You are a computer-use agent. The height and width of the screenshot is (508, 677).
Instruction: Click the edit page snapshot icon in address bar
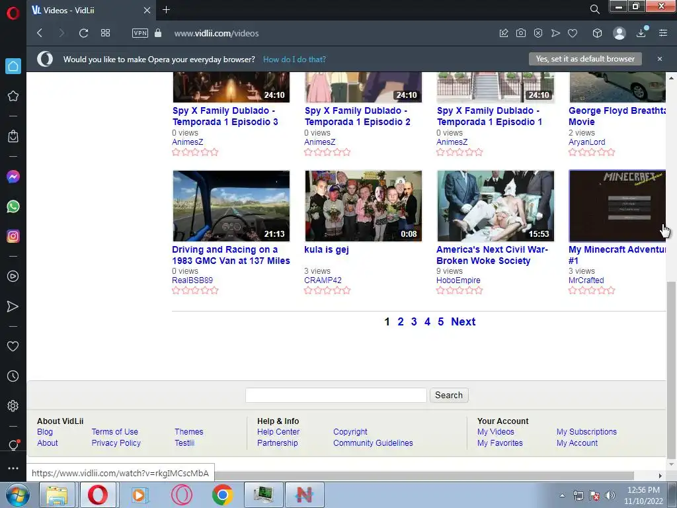(x=503, y=33)
